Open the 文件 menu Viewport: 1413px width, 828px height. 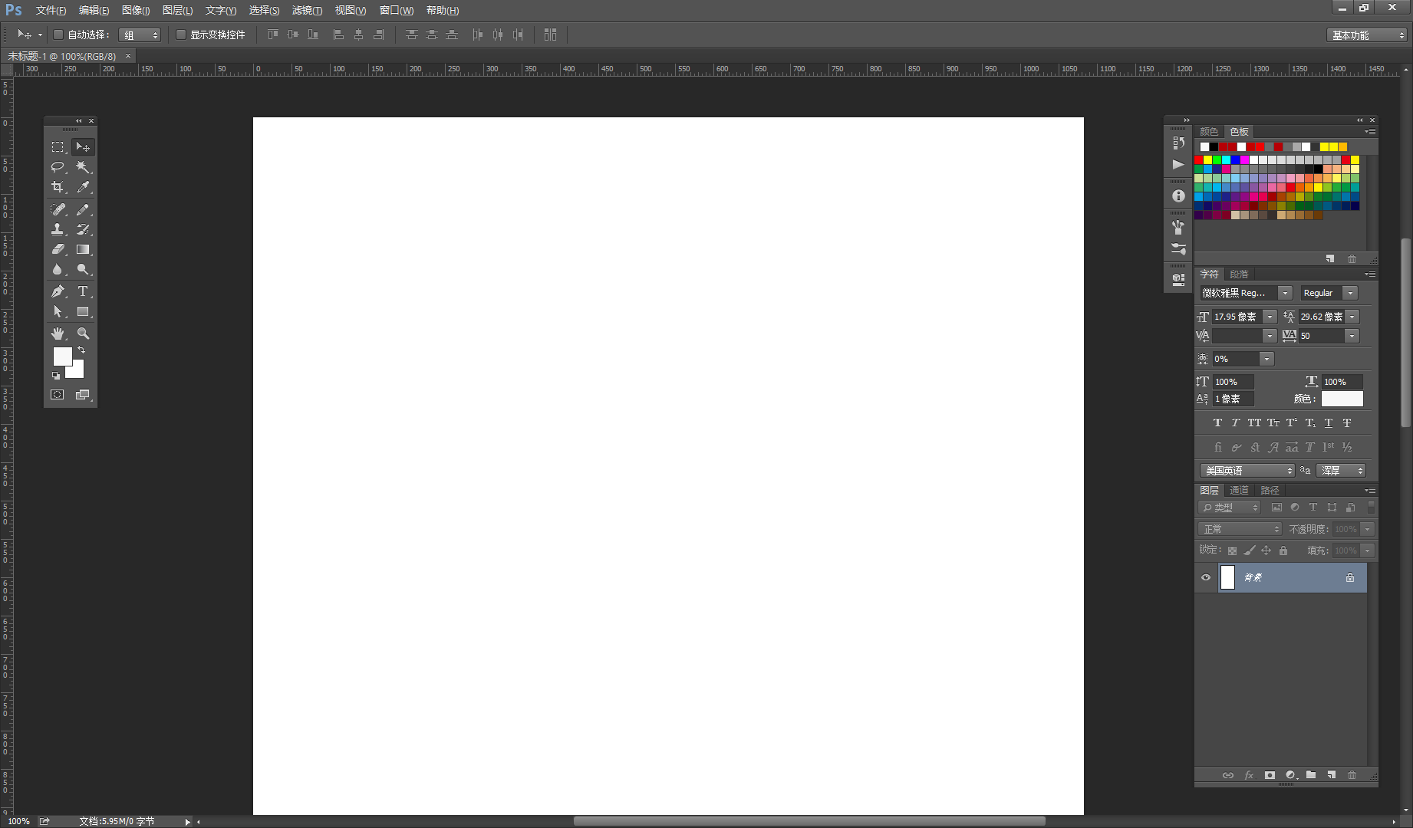[x=51, y=10]
